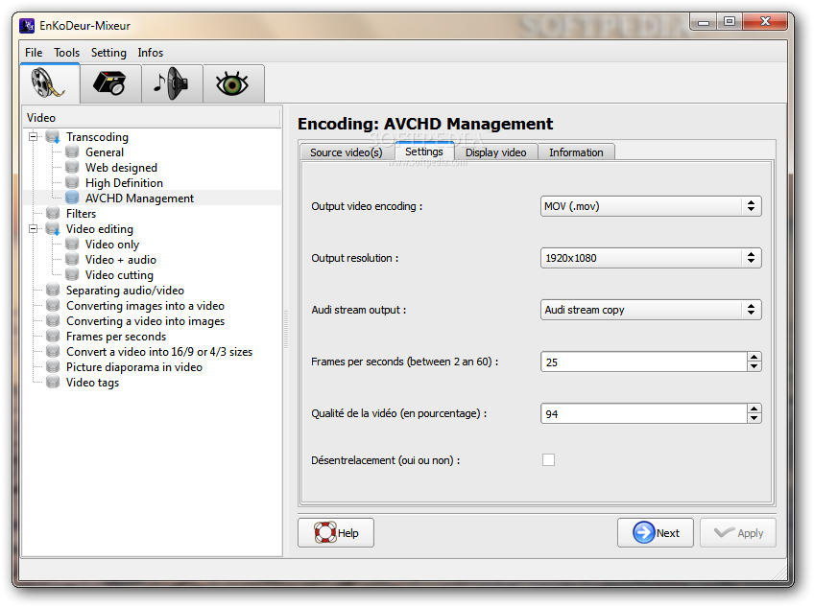Select Converting a video into images item
Image resolution: width=814 pixels, height=607 pixels.
pos(145,320)
